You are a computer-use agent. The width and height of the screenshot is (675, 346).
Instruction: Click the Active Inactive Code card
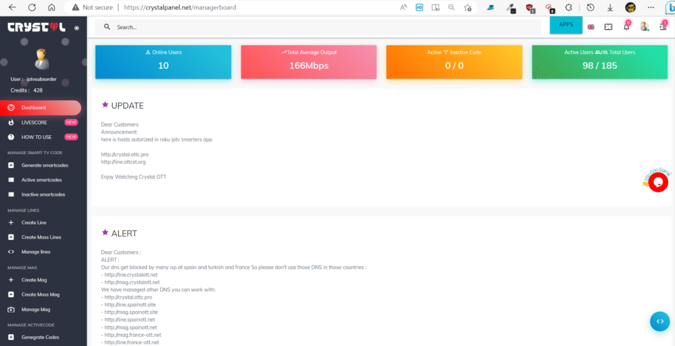tap(454, 62)
